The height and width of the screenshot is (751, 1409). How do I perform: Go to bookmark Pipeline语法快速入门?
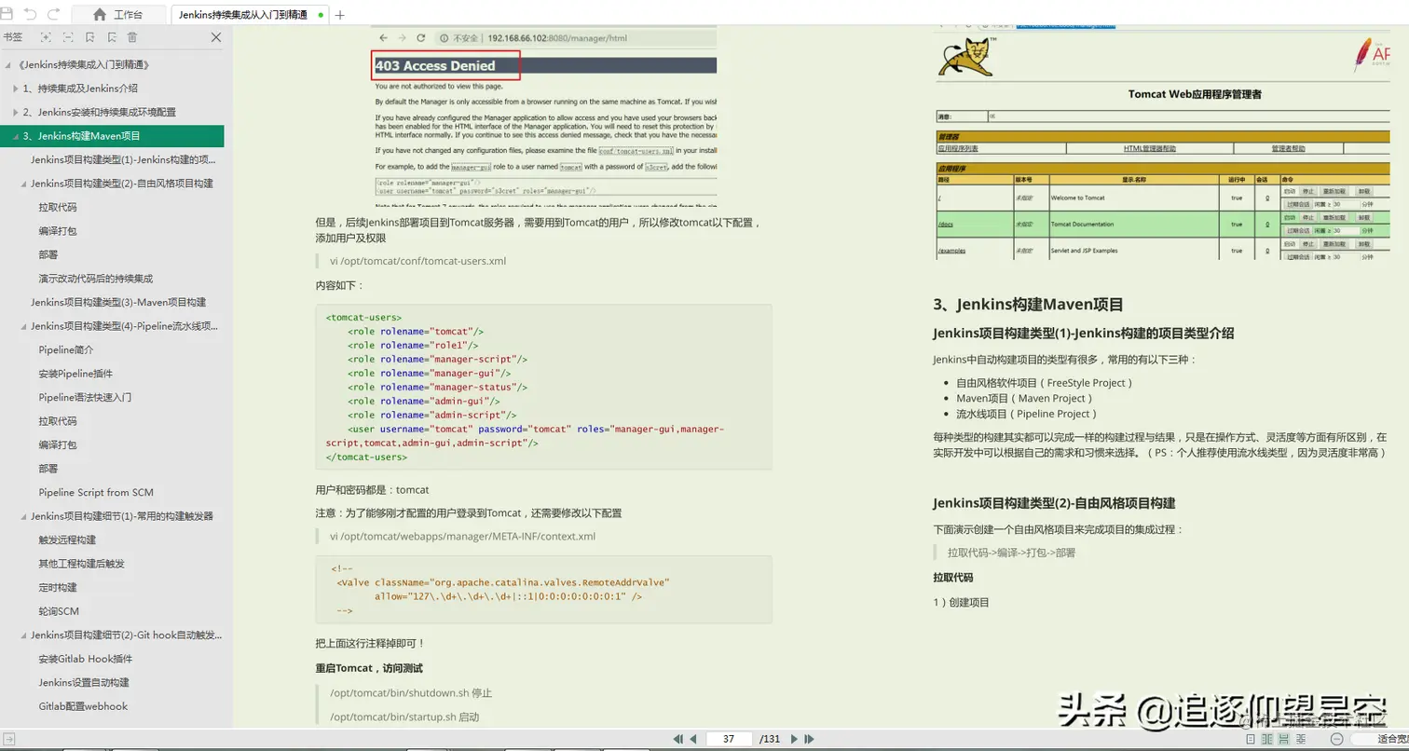click(85, 397)
